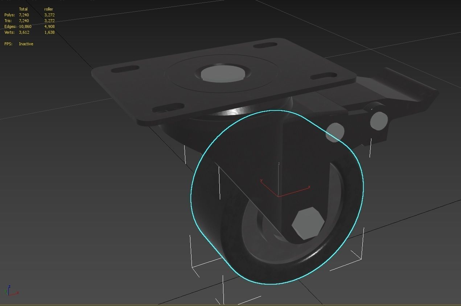Click the roller edges value 4,908

point(49,26)
